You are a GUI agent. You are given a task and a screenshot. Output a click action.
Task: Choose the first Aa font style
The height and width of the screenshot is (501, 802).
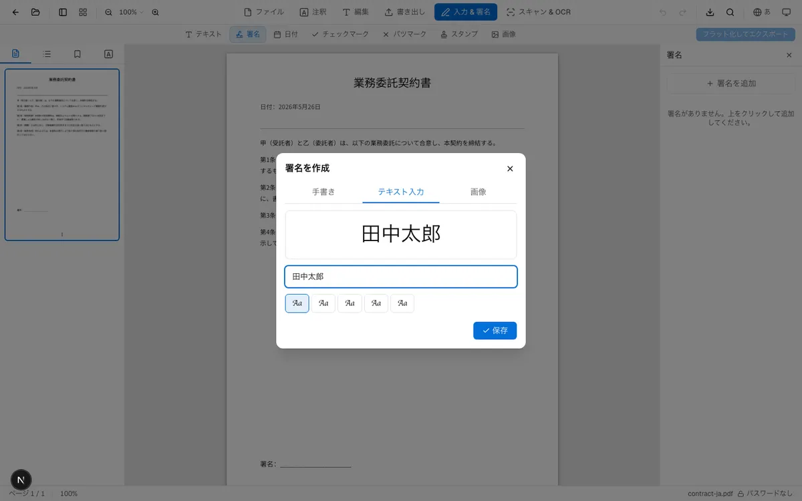click(x=297, y=303)
